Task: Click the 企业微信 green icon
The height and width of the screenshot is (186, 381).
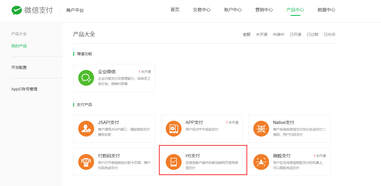Action: pos(86,78)
